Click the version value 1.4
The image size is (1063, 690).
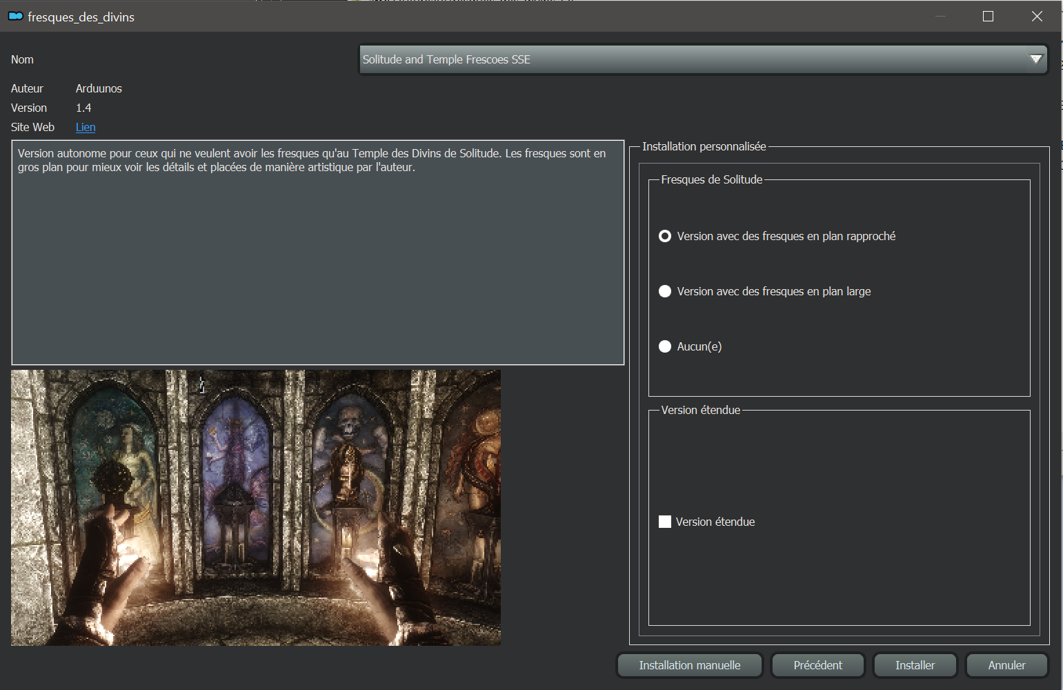[83, 108]
